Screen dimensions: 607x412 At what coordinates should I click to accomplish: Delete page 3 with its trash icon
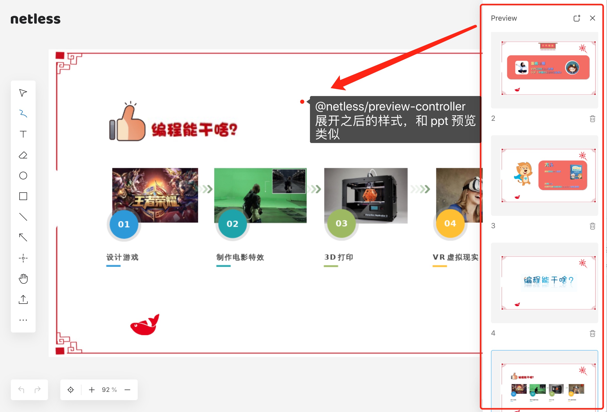click(x=592, y=226)
